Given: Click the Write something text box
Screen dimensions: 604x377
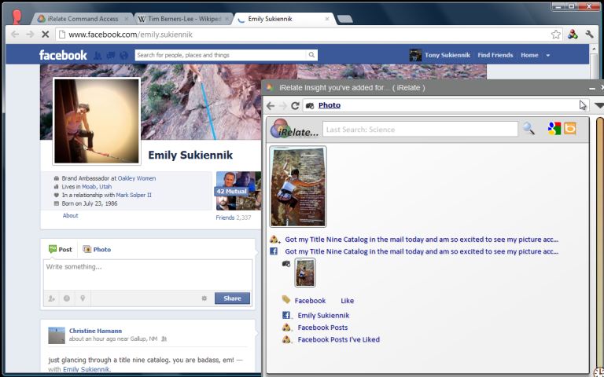Looking at the screenshot, I should coord(148,275).
